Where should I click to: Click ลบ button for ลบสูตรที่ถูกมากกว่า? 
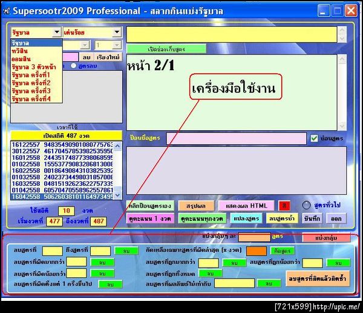coord(234,263)
